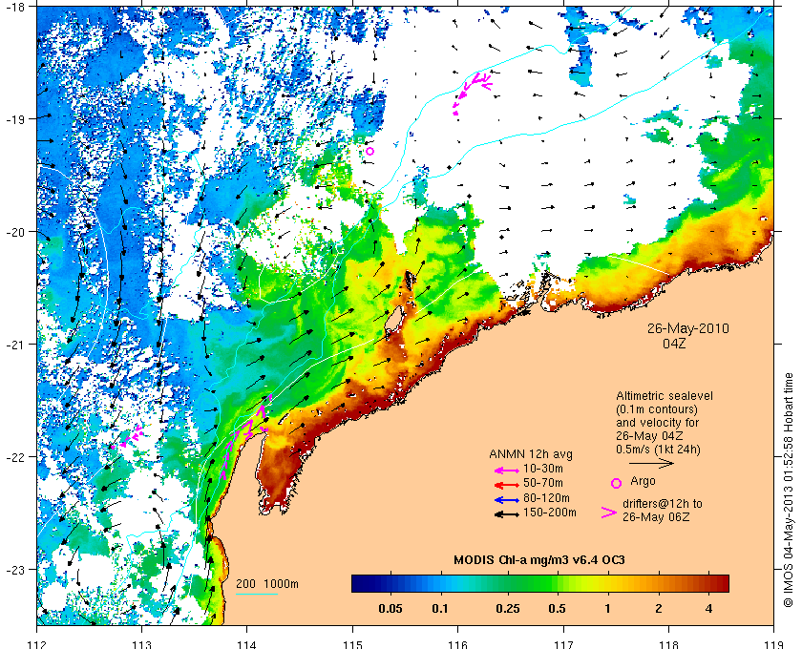
Task: Click the blue 80-120m arrow in legend
Action: tap(507, 500)
